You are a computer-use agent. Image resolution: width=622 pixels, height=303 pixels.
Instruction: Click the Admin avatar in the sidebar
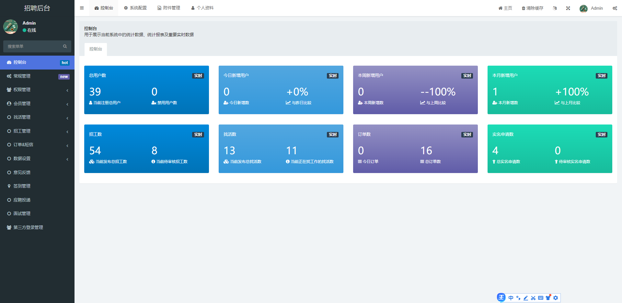(x=10, y=27)
